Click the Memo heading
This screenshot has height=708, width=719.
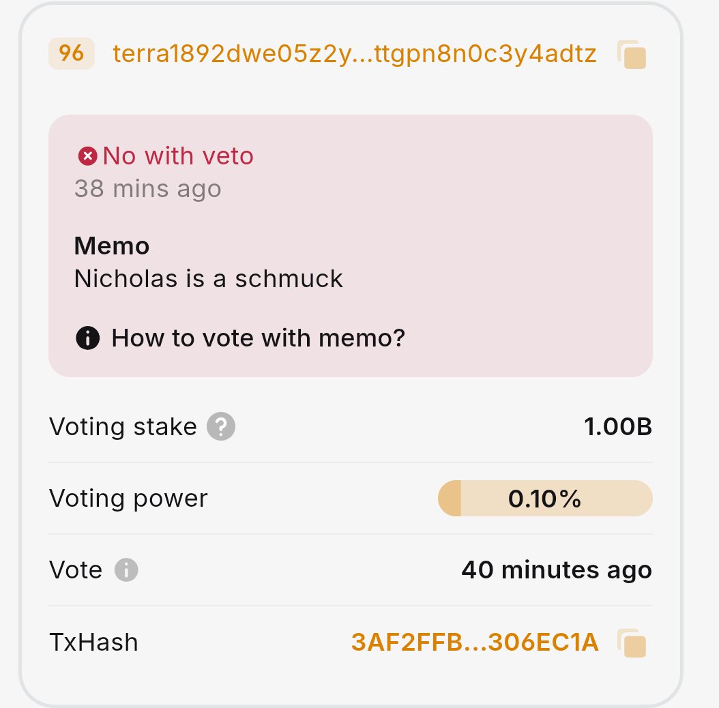(x=112, y=246)
